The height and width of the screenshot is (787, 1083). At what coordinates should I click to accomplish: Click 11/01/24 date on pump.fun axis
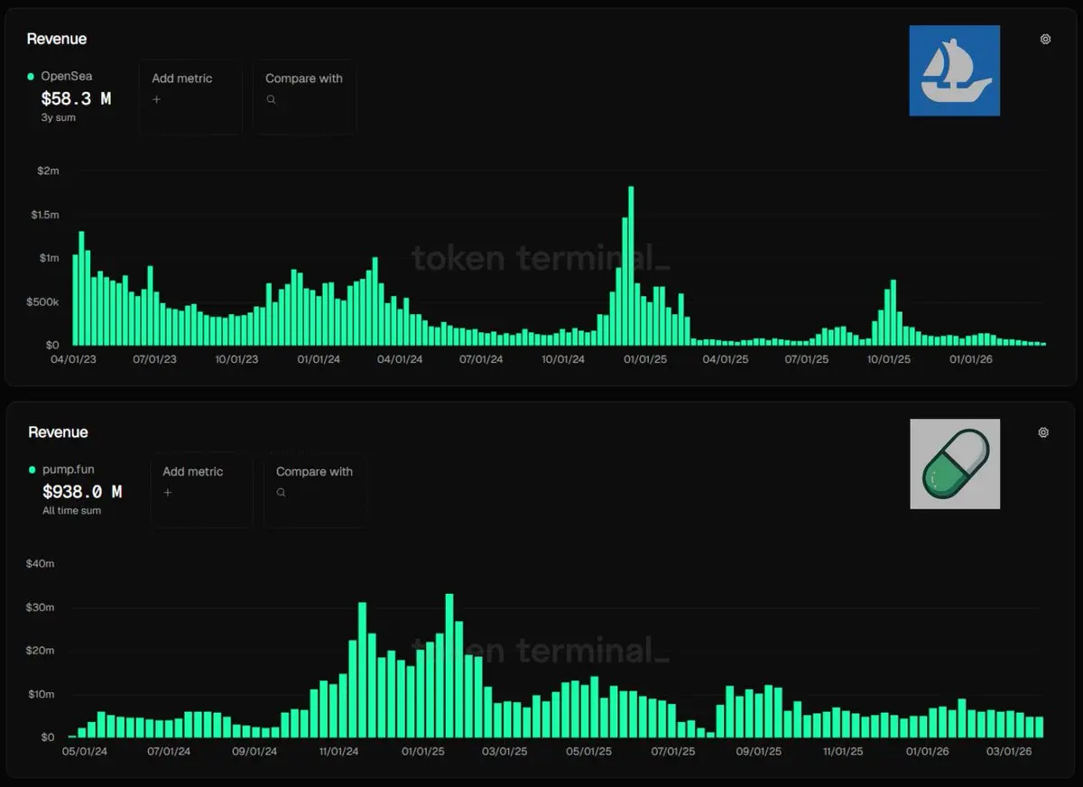click(x=339, y=751)
